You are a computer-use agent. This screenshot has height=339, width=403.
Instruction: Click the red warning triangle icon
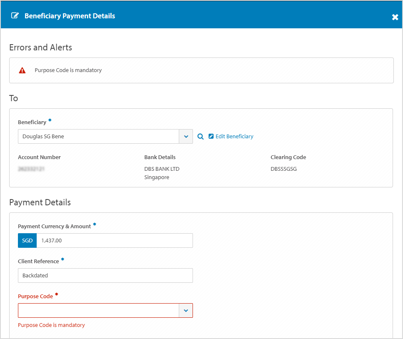tap(23, 70)
